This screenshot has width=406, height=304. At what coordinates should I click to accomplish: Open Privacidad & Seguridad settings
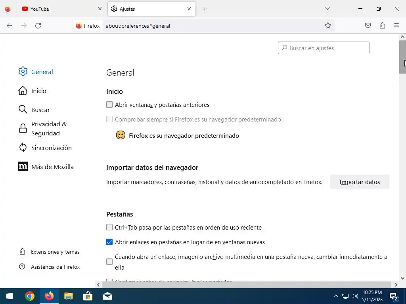coord(43,129)
